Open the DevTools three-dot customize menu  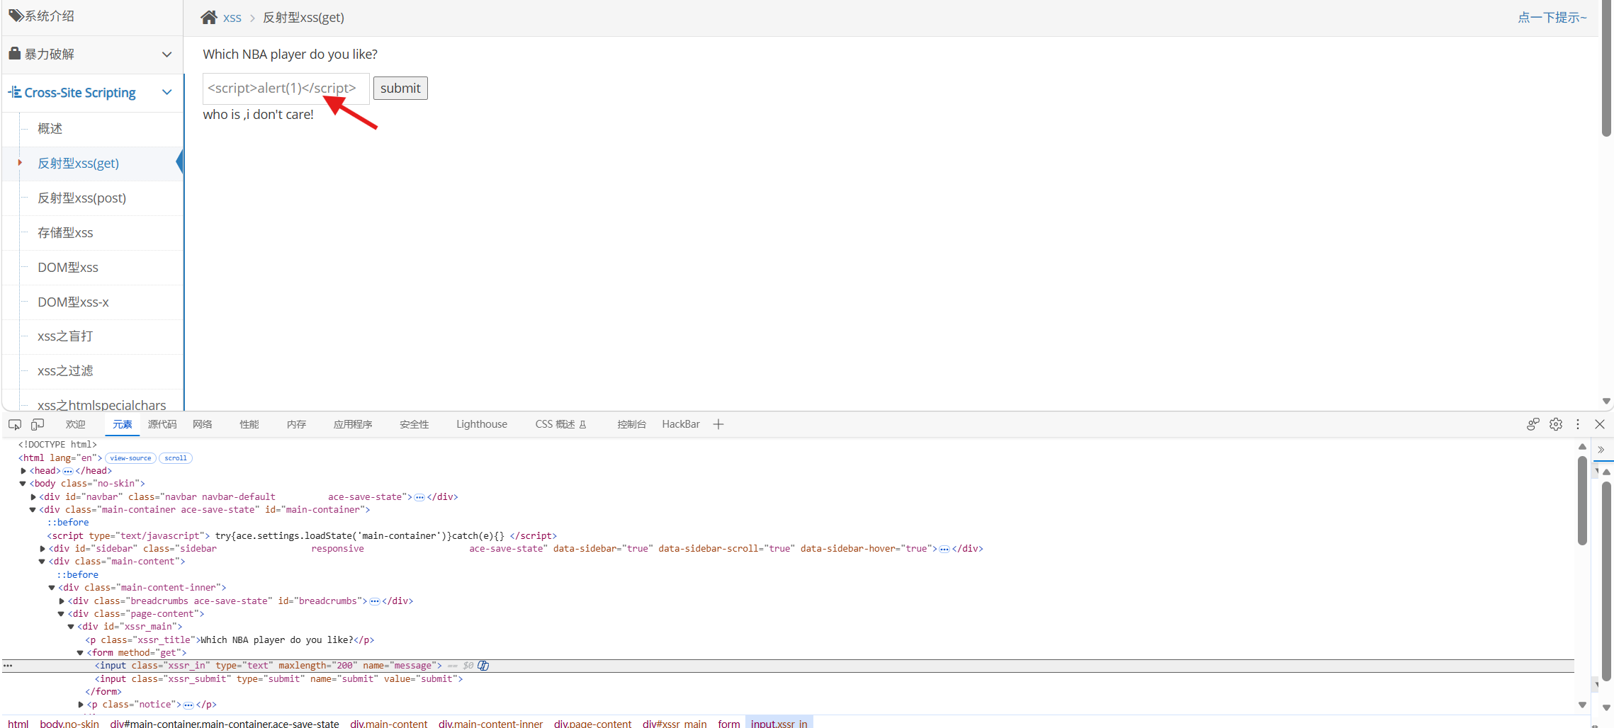[x=1578, y=424]
